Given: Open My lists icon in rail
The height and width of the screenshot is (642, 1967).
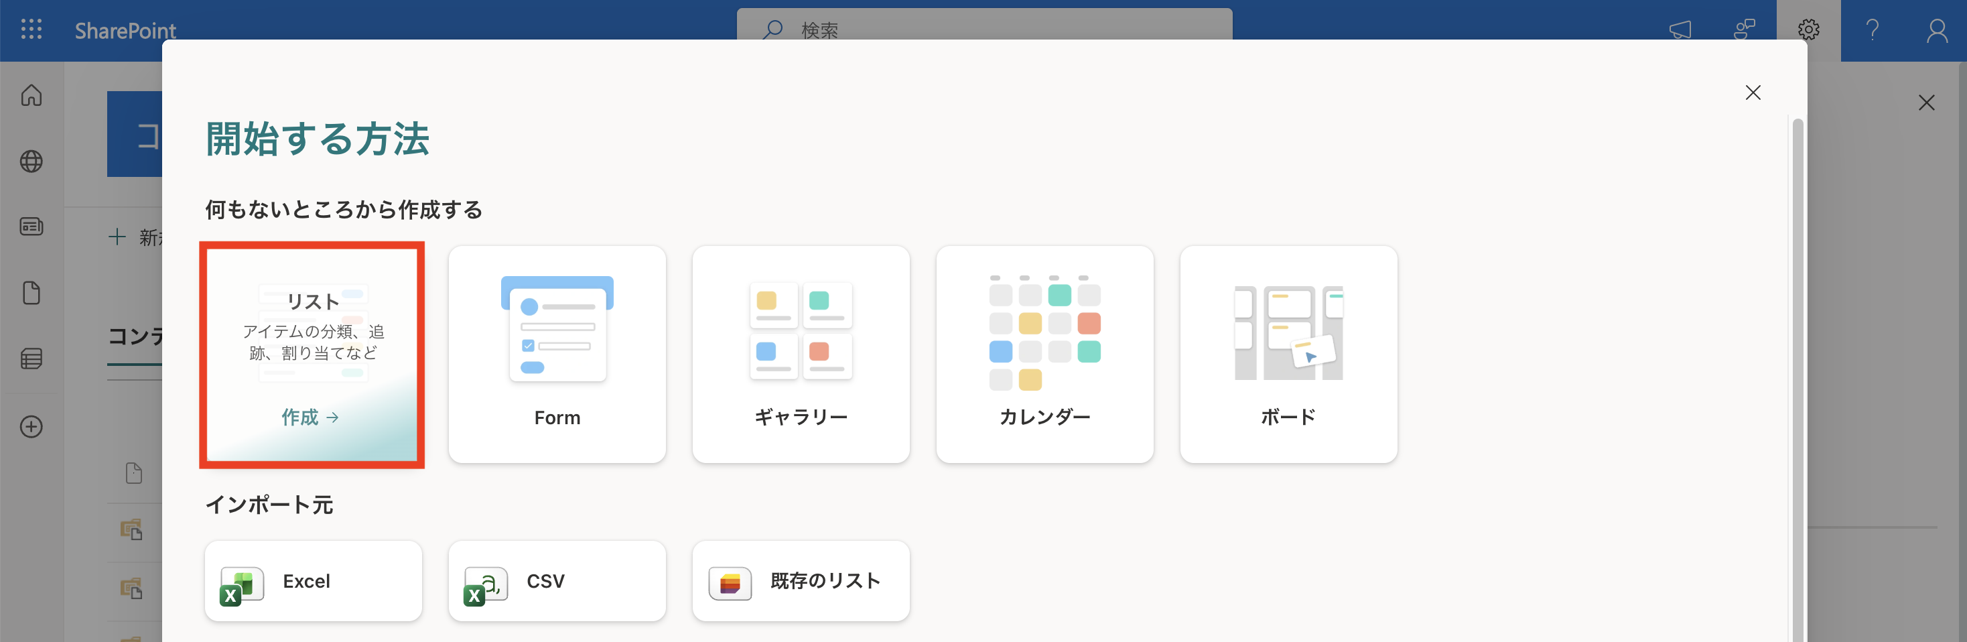Looking at the screenshot, I should pos(31,359).
